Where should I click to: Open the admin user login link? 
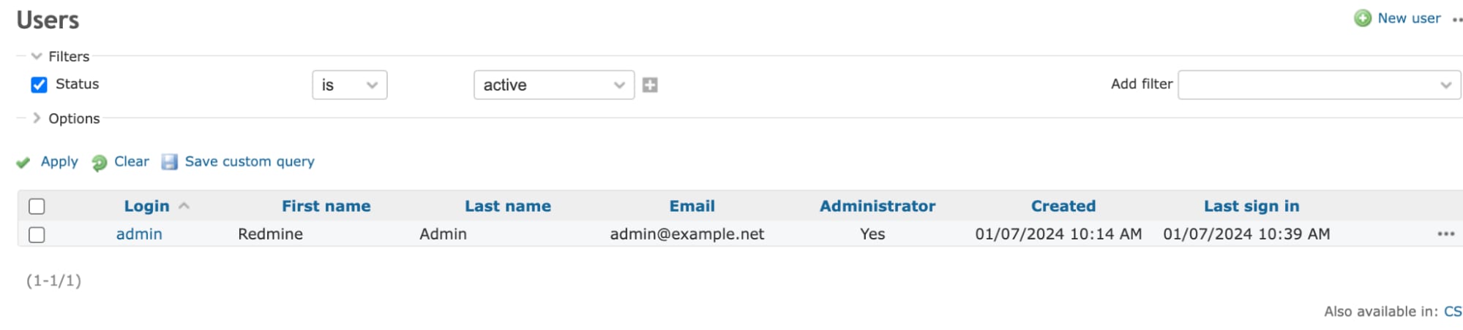coord(139,234)
